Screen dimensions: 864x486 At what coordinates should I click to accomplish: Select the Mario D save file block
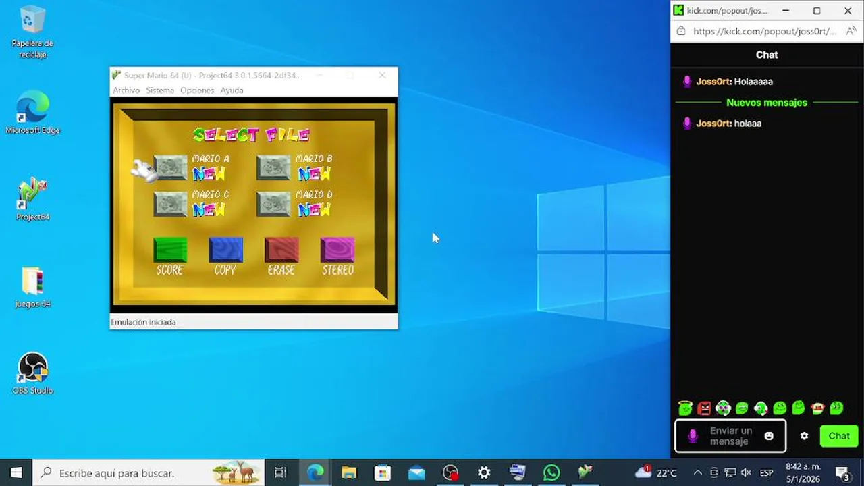[273, 204]
